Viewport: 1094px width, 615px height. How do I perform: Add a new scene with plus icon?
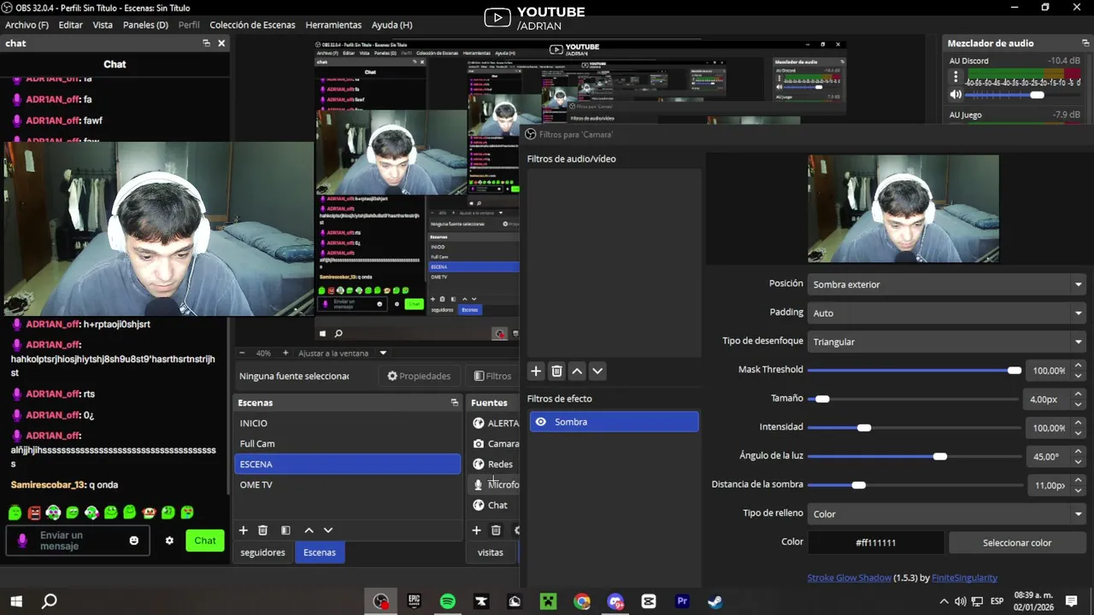[x=244, y=530]
